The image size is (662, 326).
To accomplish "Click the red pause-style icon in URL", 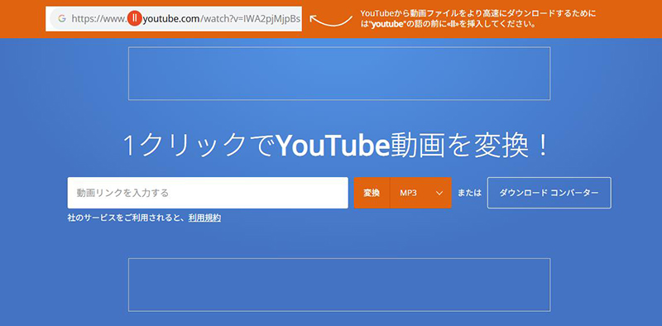I will point(135,18).
